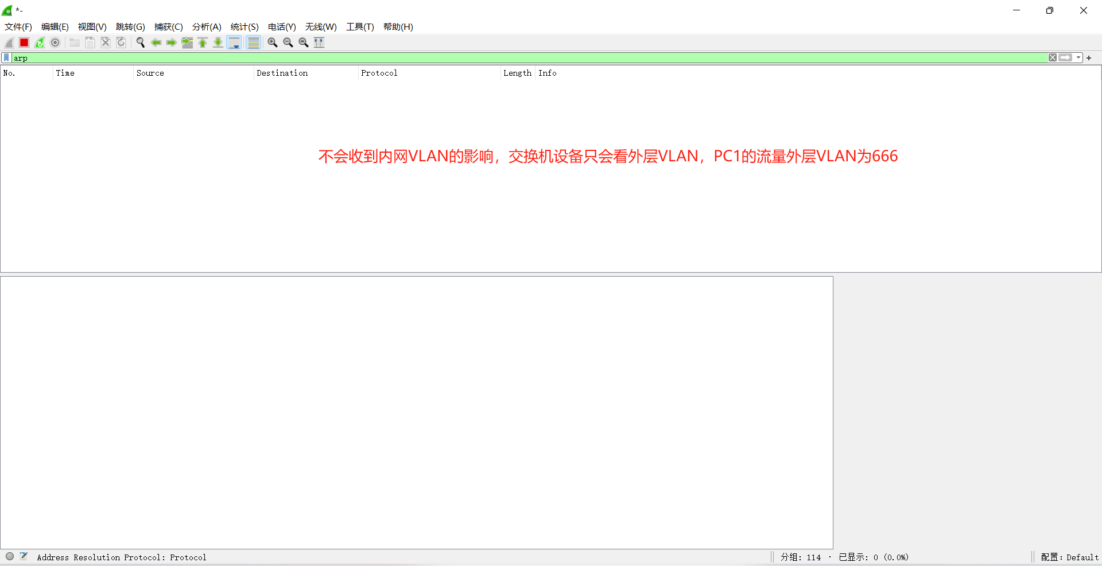The height and width of the screenshot is (566, 1102).
Task: Click the start capture shark fin icon
Action: click(x=9, y=42)
